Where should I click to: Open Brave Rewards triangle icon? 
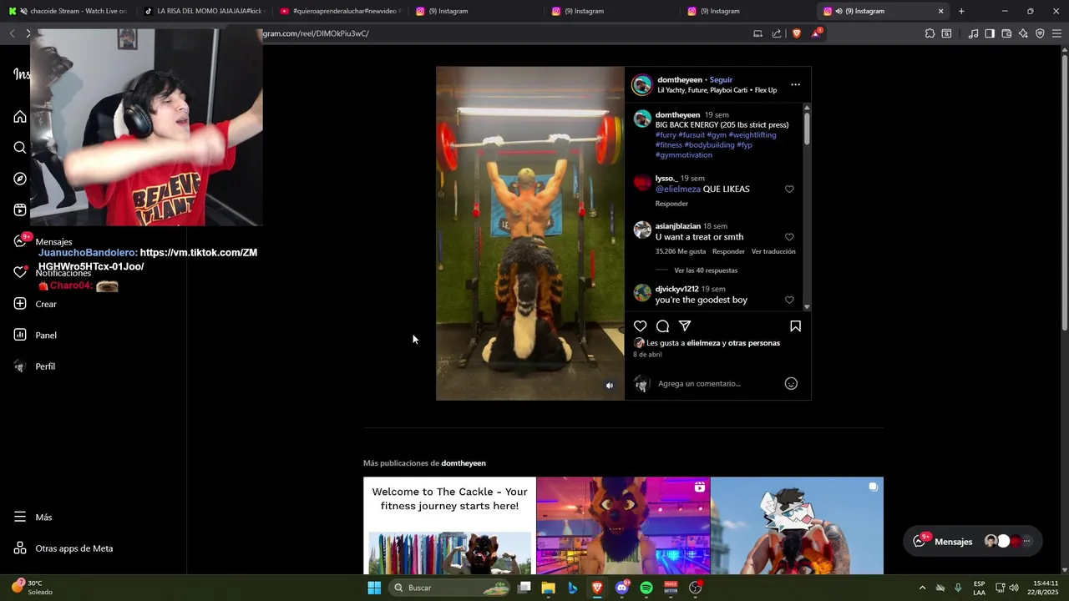tap(816, 33)
